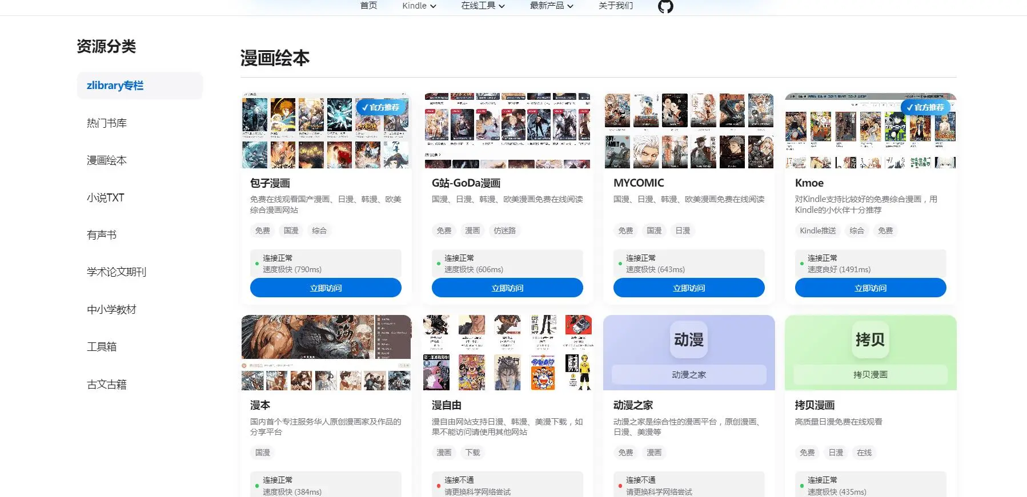Click the 综合 tag on 包子漫画
This screenshot has height=497, width=1027.
pyautogui.click(x=319, y=231)
